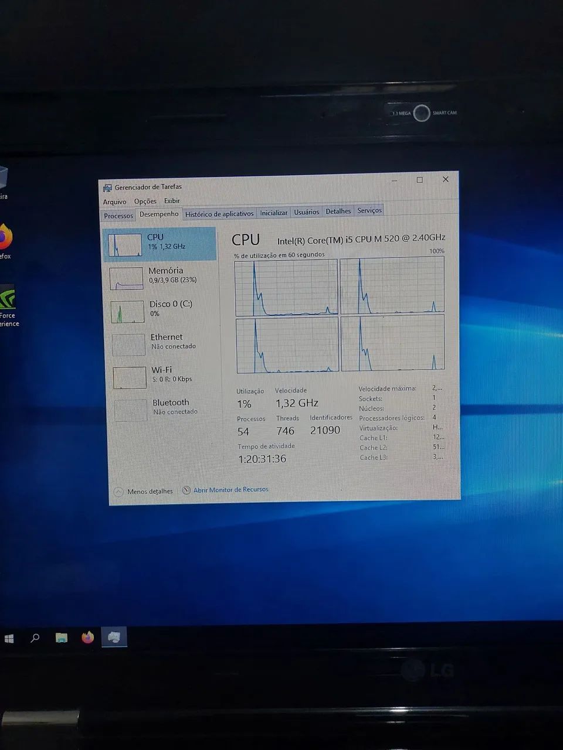
Task: Open File Explorer from the taskbar
Action: [x=62, y=637]
